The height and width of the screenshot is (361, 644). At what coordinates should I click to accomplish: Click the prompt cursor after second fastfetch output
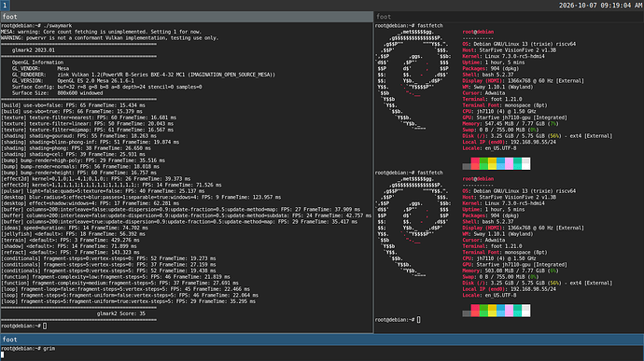pos(418,320)
